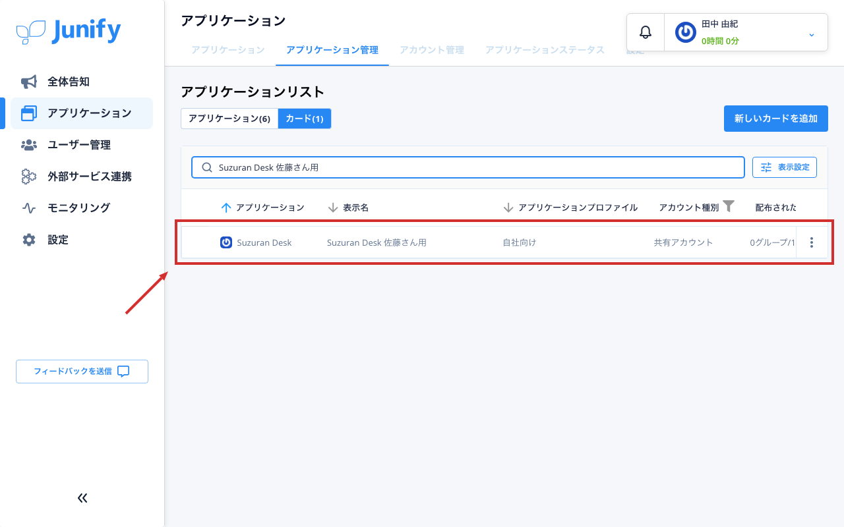Open 表示設定 display settings button
Screen dimensions: 844x527
(785, 167)
